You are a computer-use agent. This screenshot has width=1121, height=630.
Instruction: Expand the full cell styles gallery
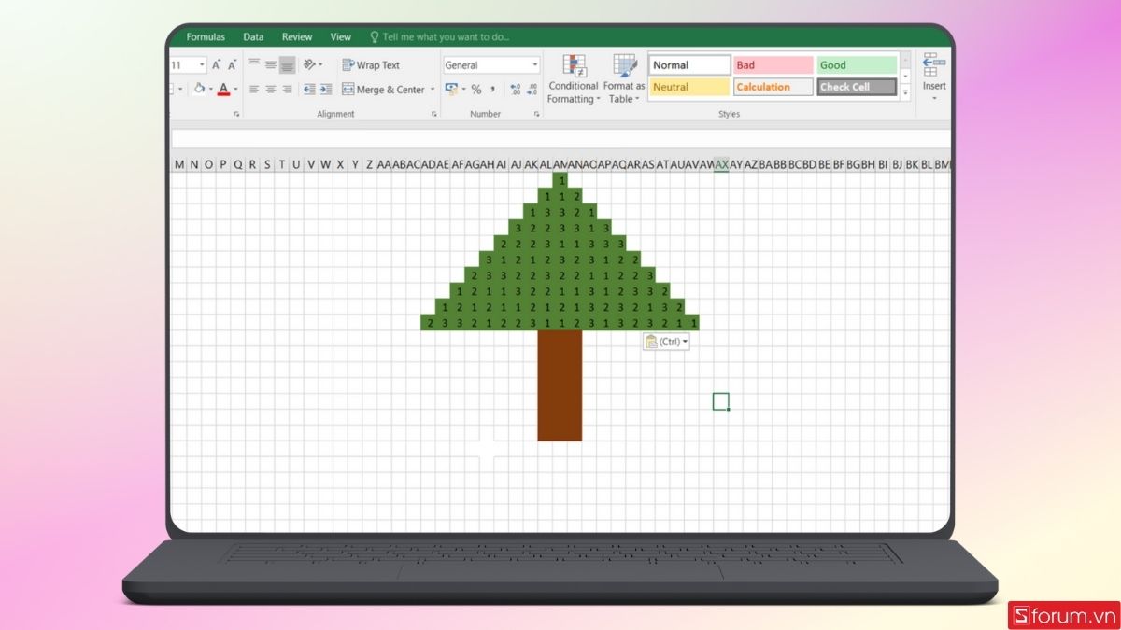point(904,92)
